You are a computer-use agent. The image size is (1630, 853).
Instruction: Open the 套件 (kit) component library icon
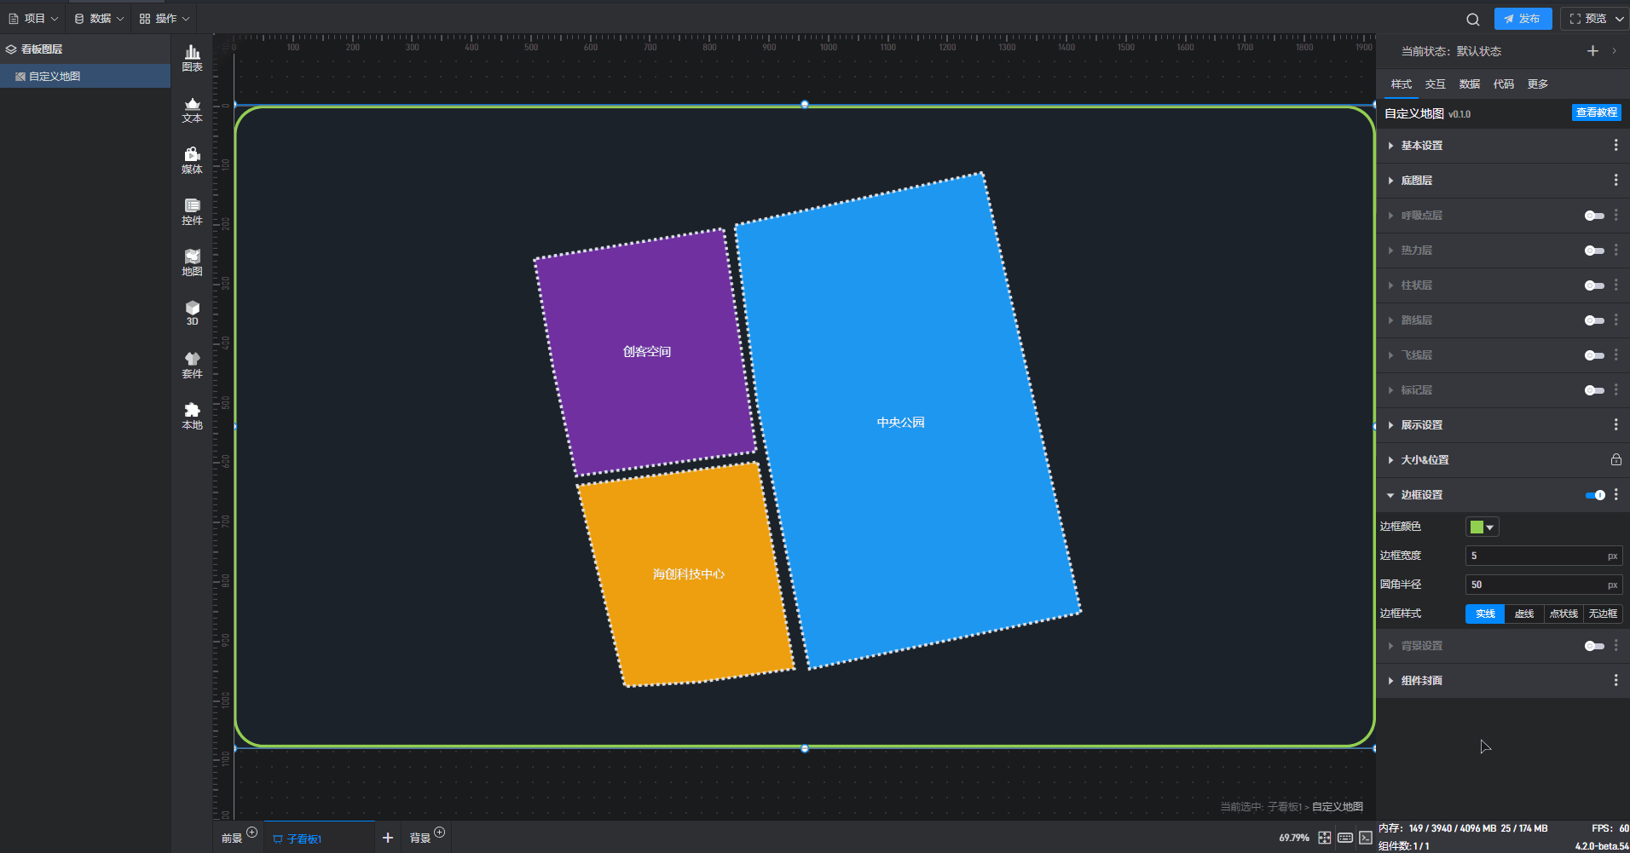tap(192, 365)
